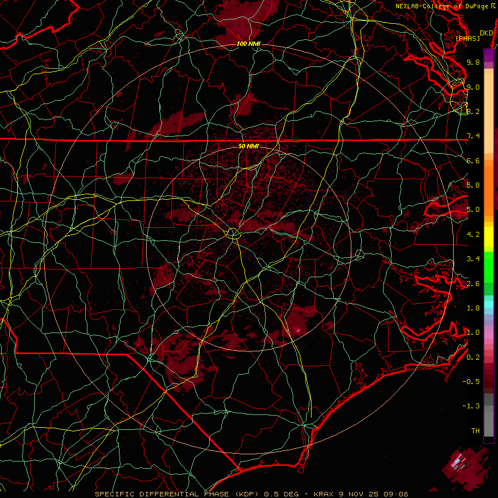Click the 5.8 scale value
This screenshot has width=498, height=498.
click(x=473, y=185)
